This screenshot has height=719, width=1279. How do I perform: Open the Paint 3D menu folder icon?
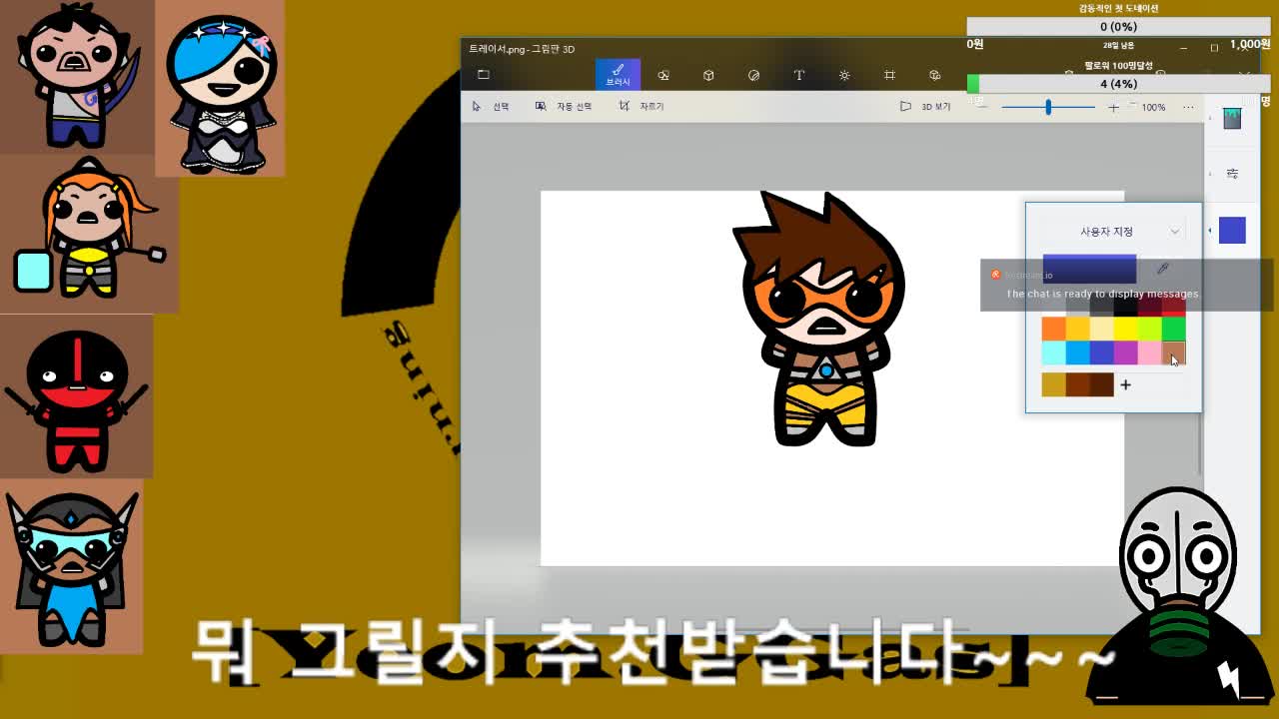tap(483, 75)
